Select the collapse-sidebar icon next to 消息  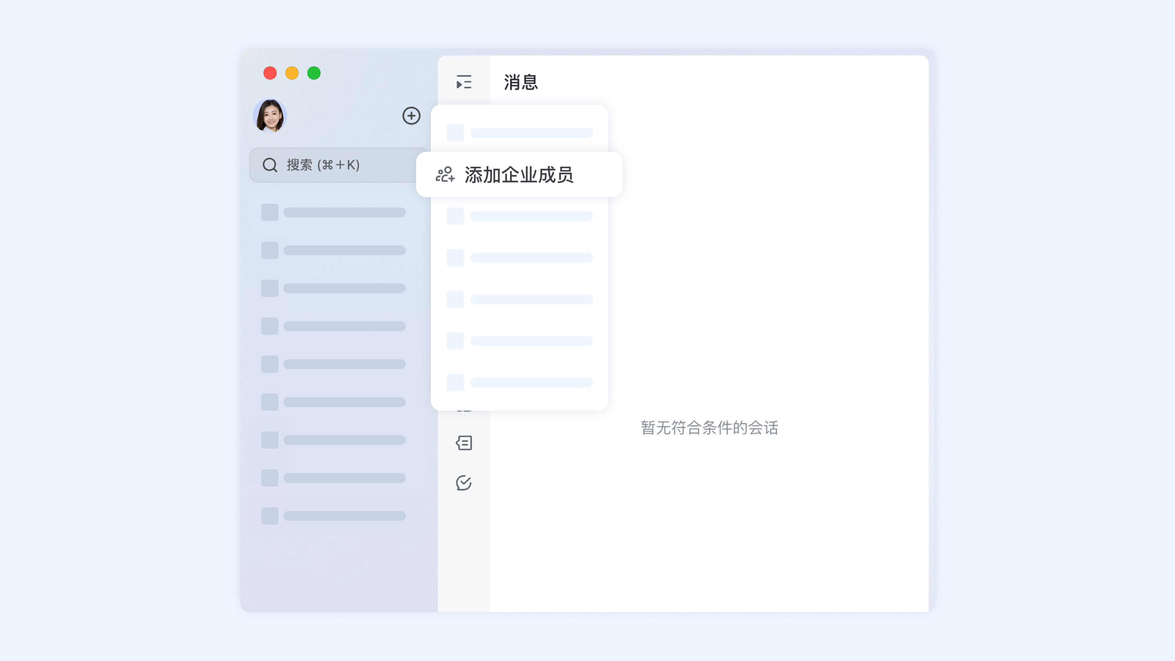464,82
